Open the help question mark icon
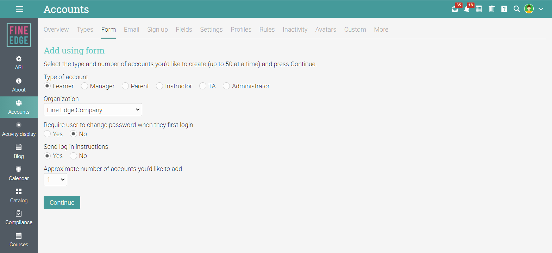 pyautogui.click(x=504, y=9)
